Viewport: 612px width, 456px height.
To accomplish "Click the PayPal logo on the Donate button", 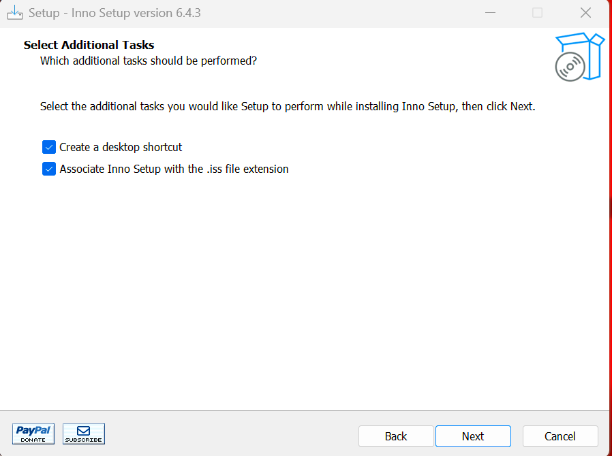I will click(x=33, y=430).
